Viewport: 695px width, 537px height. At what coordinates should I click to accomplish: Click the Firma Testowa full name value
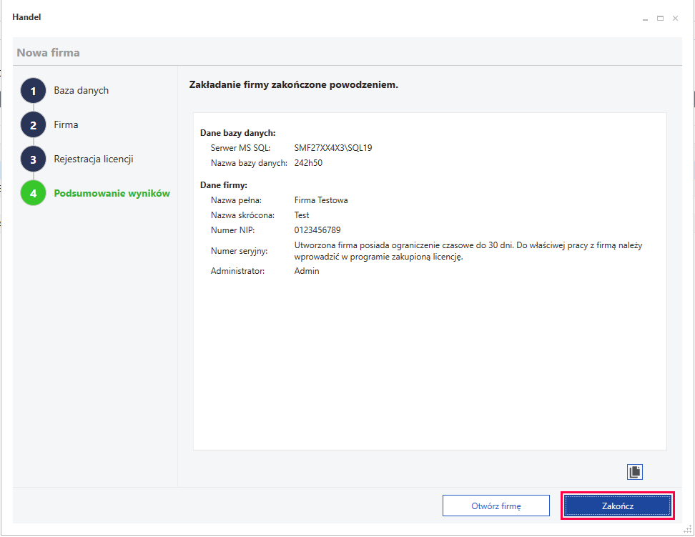(321, 200)
